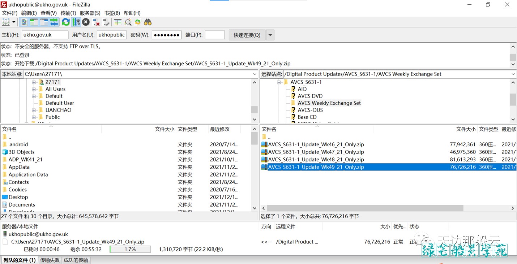Image resolution: width=517 pixels, height=264 pixels.
Task: Open the 服务器(S) menu
Action: 90,13
